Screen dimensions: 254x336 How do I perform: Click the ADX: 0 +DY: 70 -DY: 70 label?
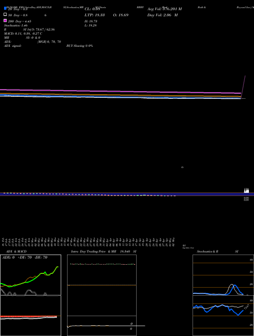[x=24, y=258]
